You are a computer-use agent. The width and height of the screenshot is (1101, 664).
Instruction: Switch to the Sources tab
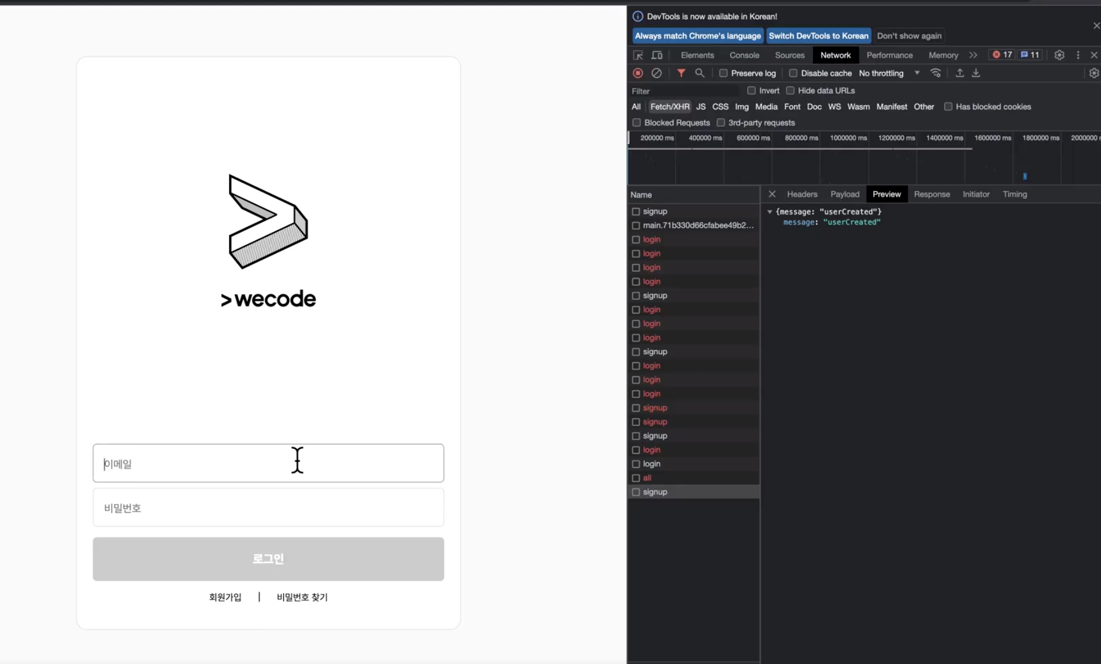790,55
